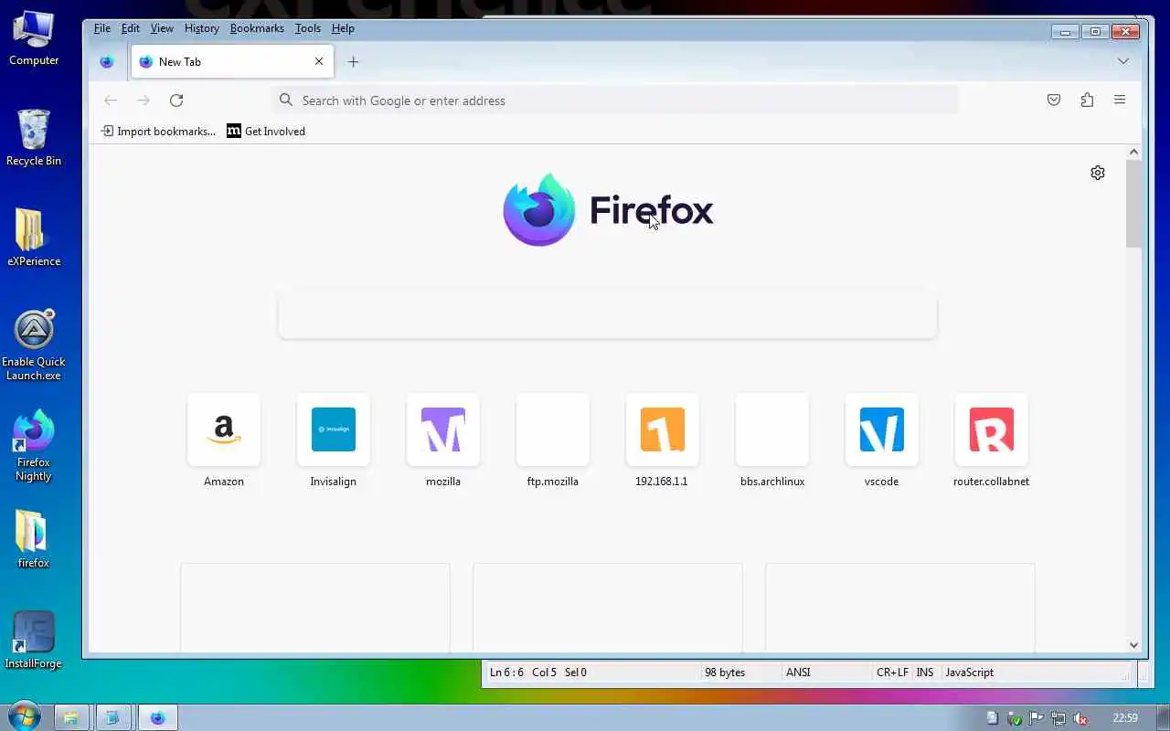Click the muted volume tray icon

pos(1080,718)
